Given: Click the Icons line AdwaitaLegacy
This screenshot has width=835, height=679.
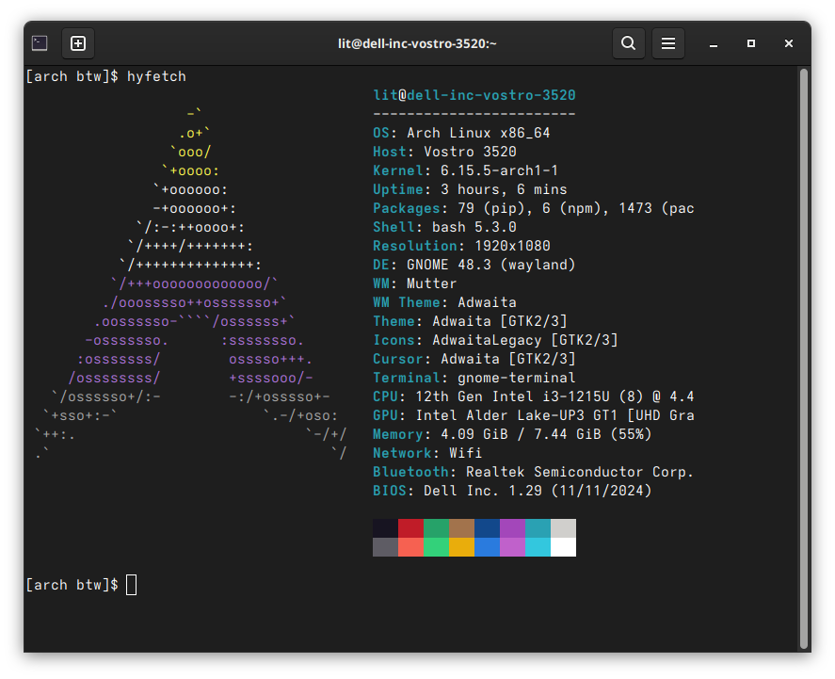Looking at the screenshot, I should click(495, 340).
